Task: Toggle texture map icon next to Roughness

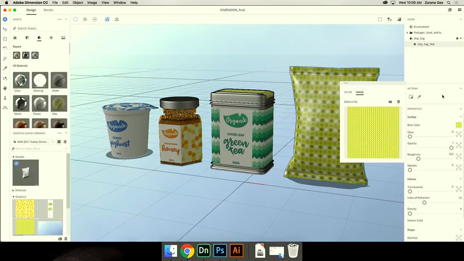Action: (459, 157)
